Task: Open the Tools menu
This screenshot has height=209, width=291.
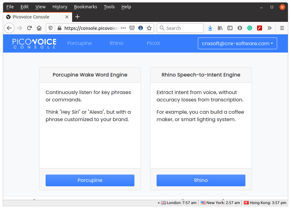Action: [x=109, y=7]
